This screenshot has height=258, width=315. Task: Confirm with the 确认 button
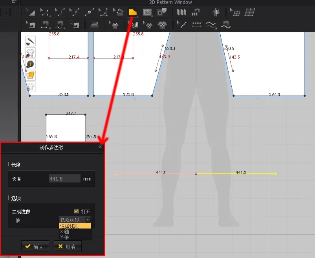[35, 246]
